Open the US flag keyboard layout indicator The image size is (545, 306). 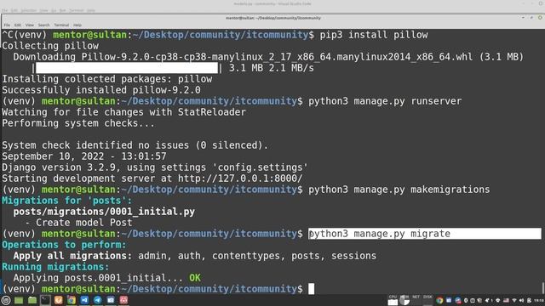(x=506, y=300)
